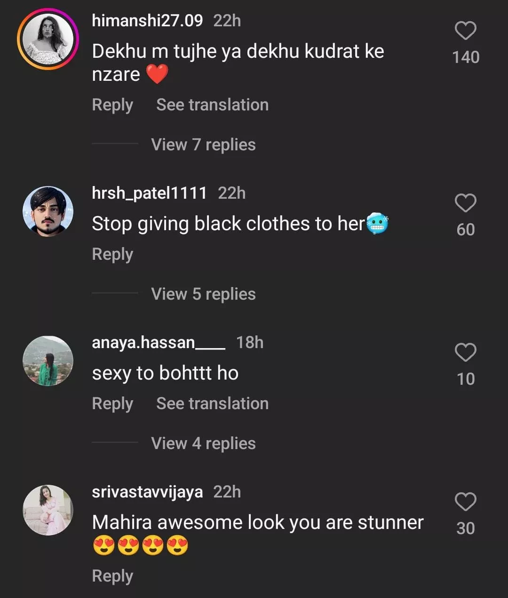508x598 pixels.
Task: See translation of 'sexy to bohttt ho'
Action: click(x=212, y=404)
